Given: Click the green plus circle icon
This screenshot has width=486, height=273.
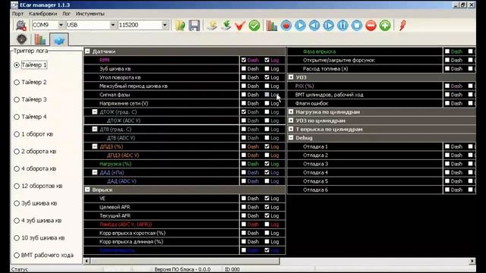Looking at the screenshot, I should (385, 25).
